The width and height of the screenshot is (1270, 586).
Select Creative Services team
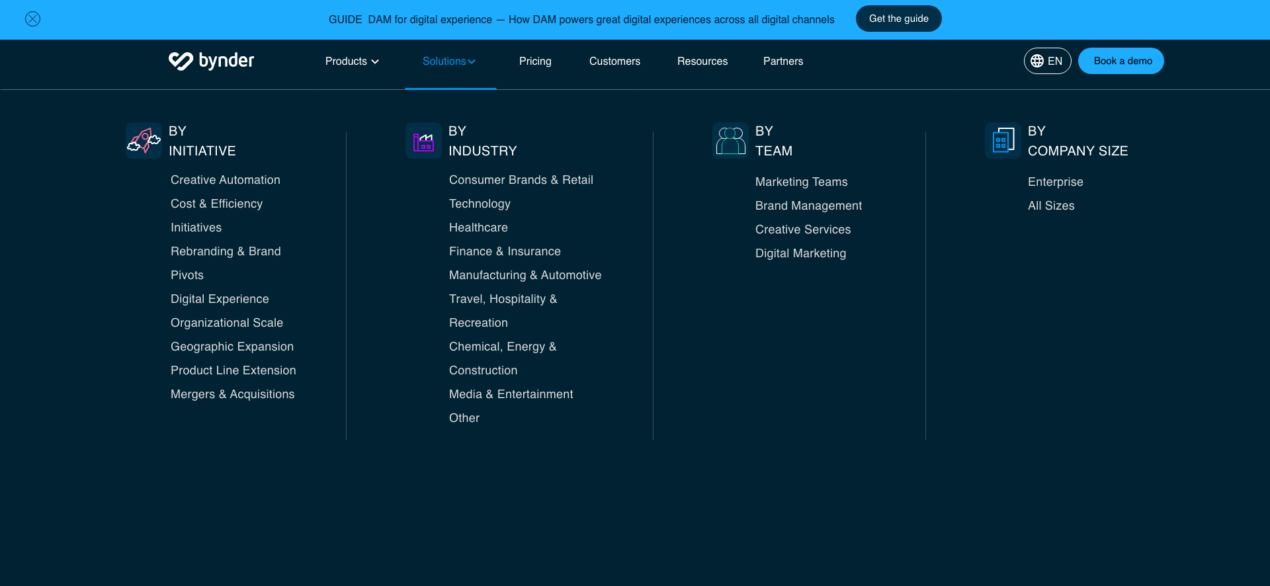click(803, 230)
